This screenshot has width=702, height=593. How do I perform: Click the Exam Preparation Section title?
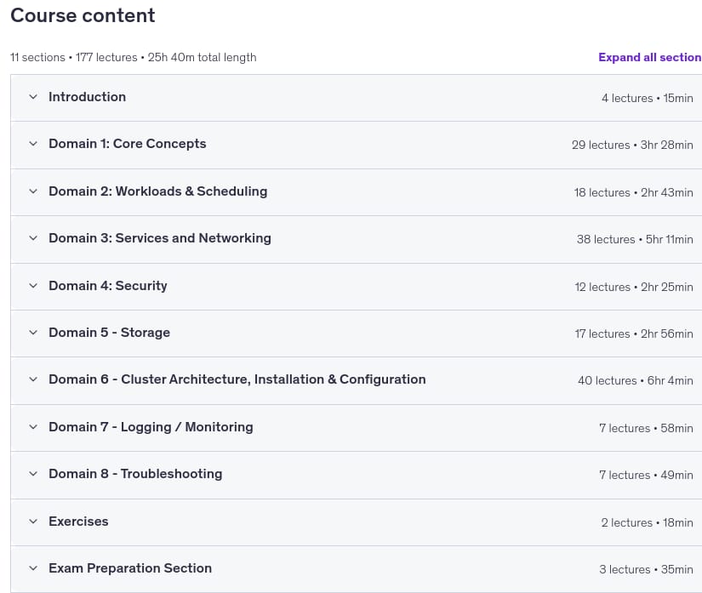(x=130, y=568)
